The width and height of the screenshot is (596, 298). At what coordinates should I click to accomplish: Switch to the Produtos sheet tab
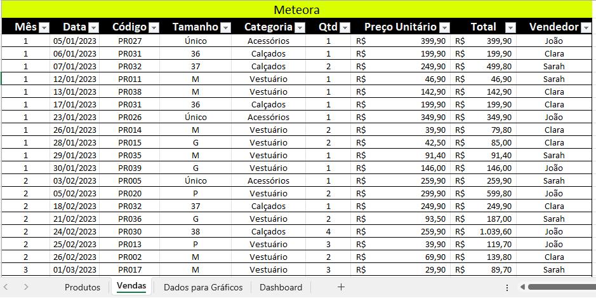click(x=83, y=287)
